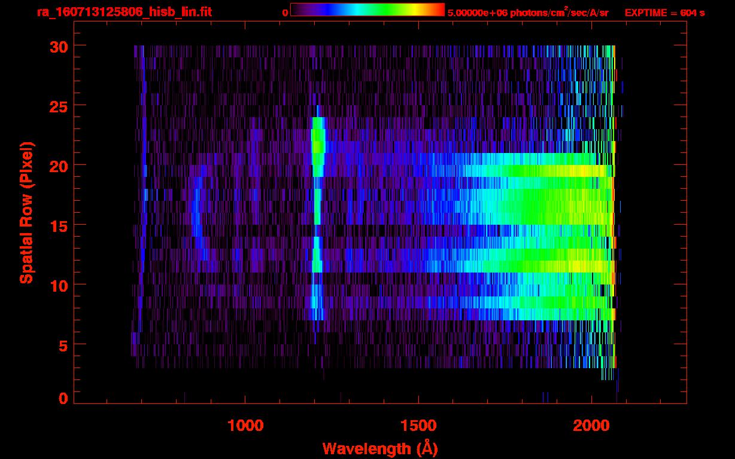Click the EXPTIME = 604 s label

click(x=664, y=13)
